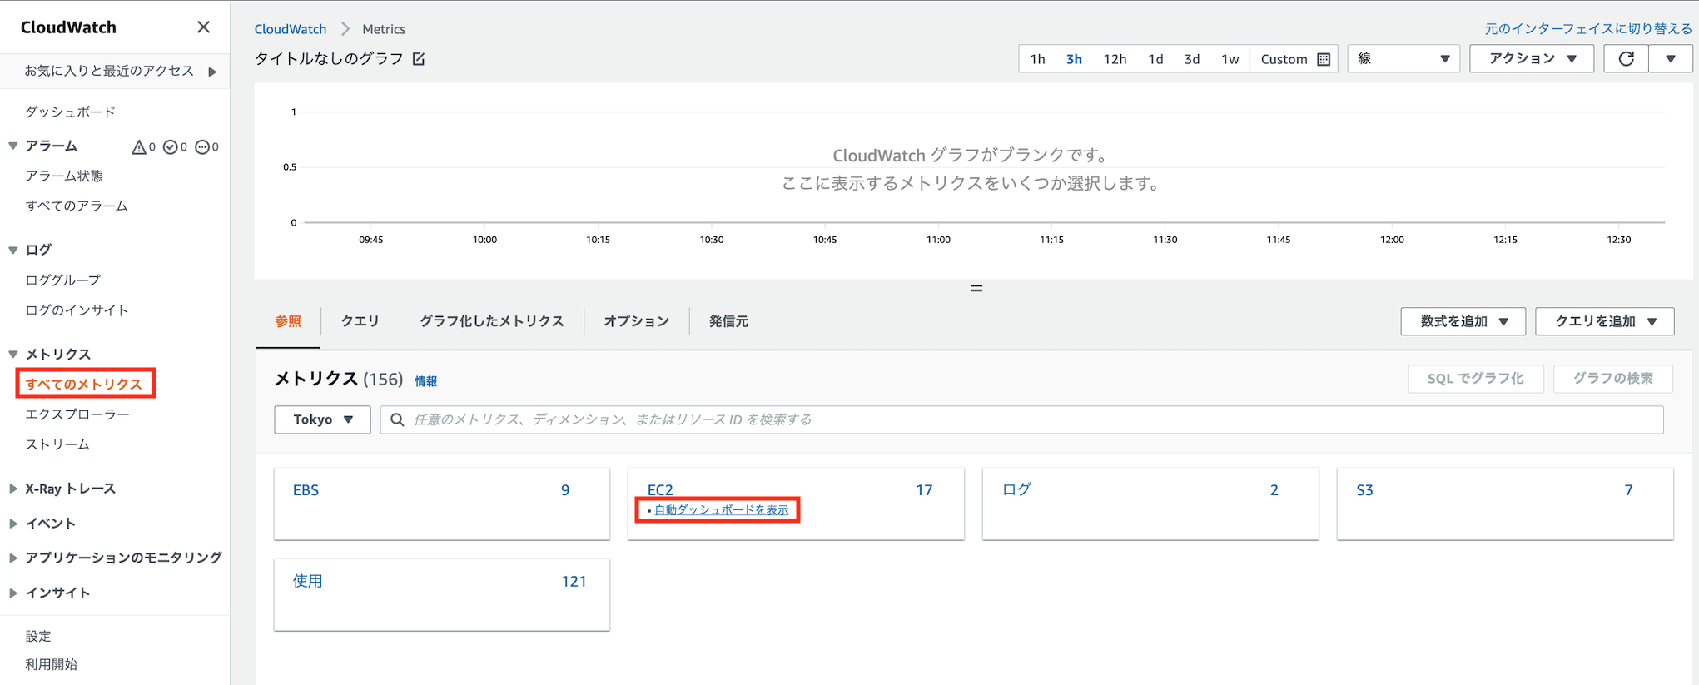This screenshot has height=685, width=1699.
Task: Click the search magnifier icon
Action: [397, 419]
